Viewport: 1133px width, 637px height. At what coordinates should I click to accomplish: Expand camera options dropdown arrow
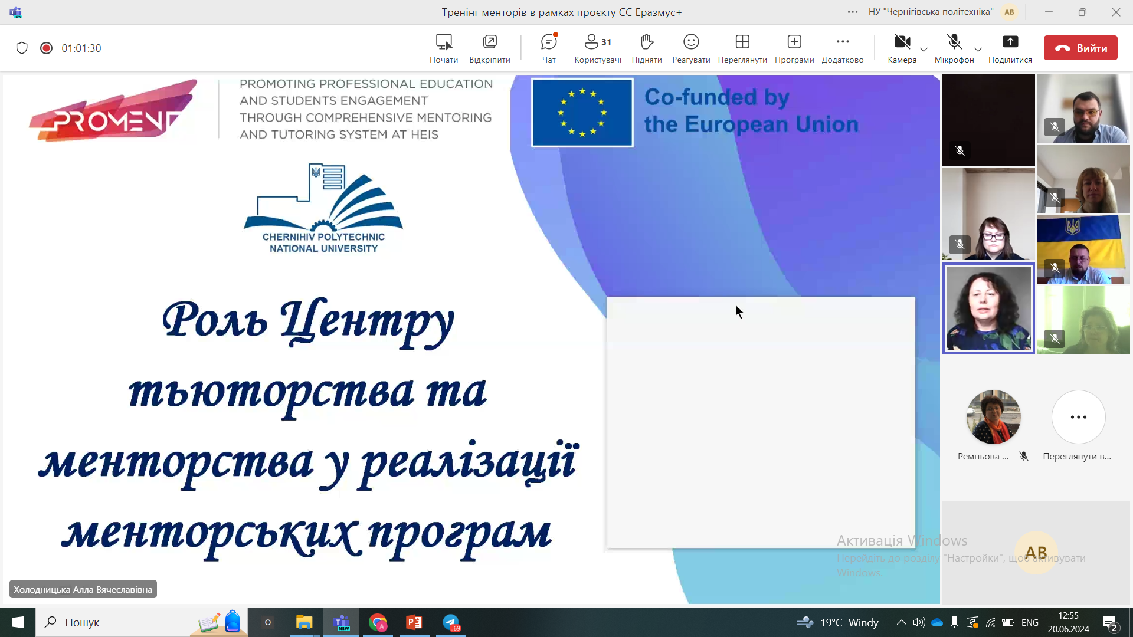pyautogui.click(x=924, y=50)
